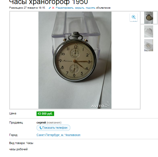The image size is (158, 157).
Task: Click the magnifier zoom-in icon on photo
Action: coord(134,17)
